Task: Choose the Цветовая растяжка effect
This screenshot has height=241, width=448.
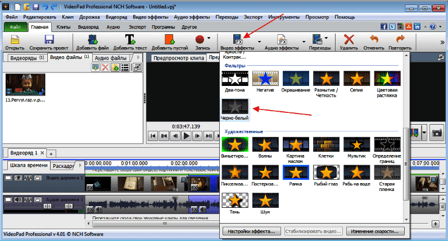Action: [x=387, y=84]
